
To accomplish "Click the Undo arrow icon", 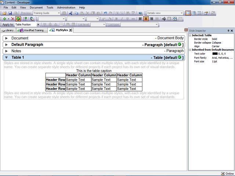I will (x=105, y=13).
